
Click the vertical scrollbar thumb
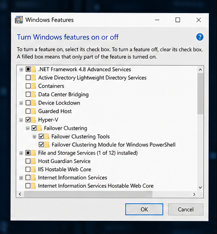click(200, 93)
